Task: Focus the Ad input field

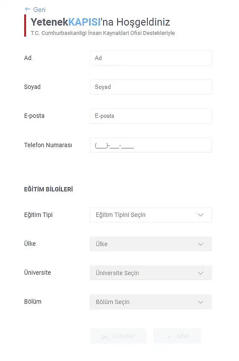Action: (x=151, y=58)
